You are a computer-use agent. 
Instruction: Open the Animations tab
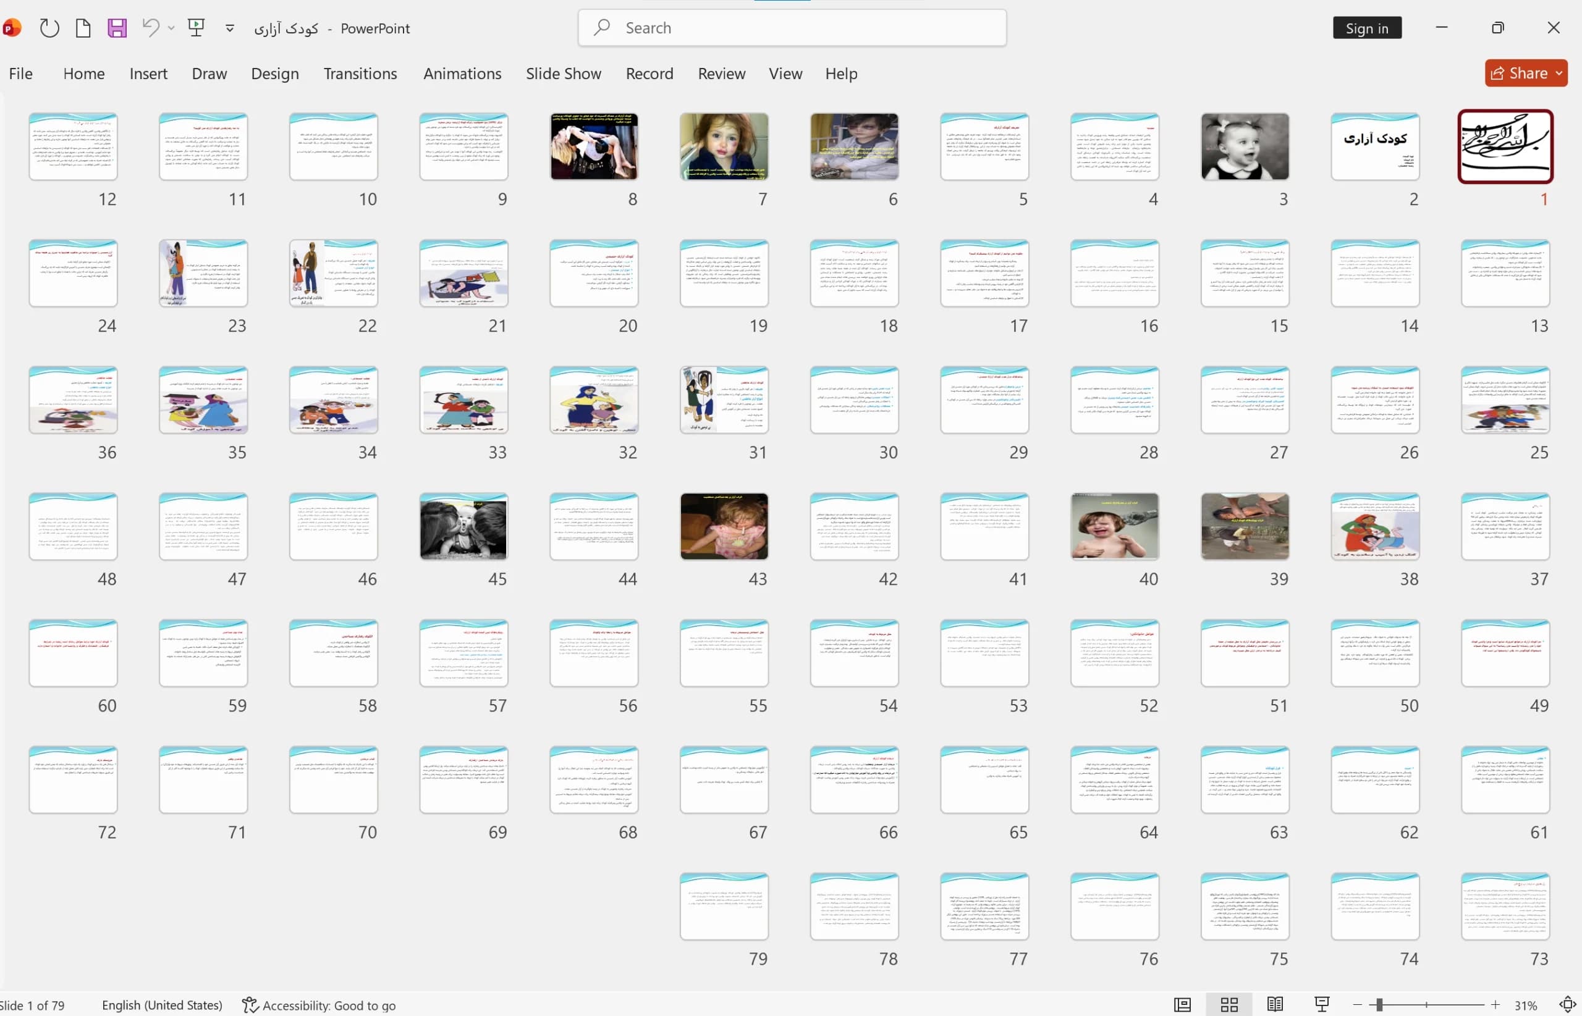point(462,73)
